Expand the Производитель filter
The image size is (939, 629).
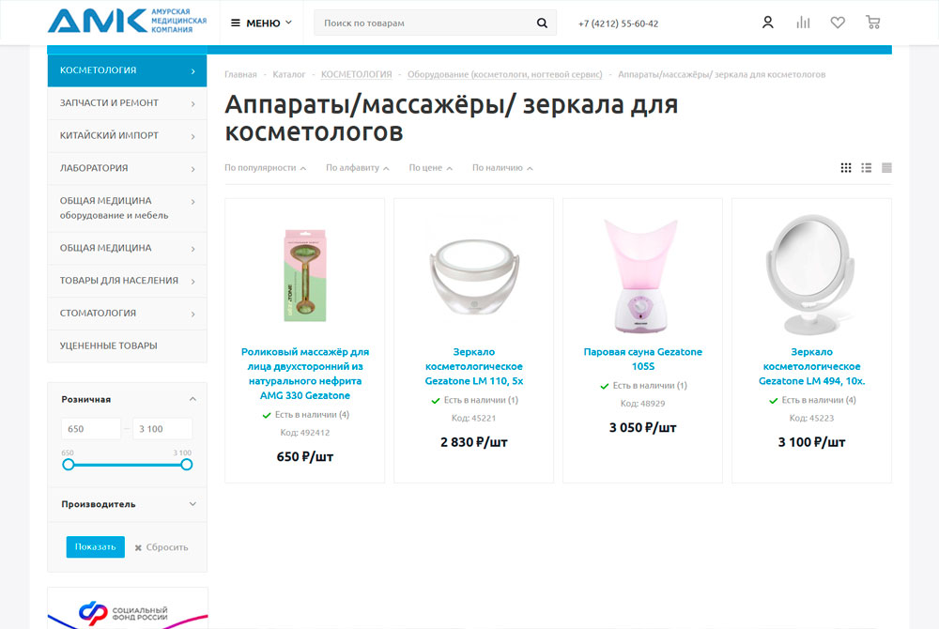pyautogui.click(x=192, y=504)
